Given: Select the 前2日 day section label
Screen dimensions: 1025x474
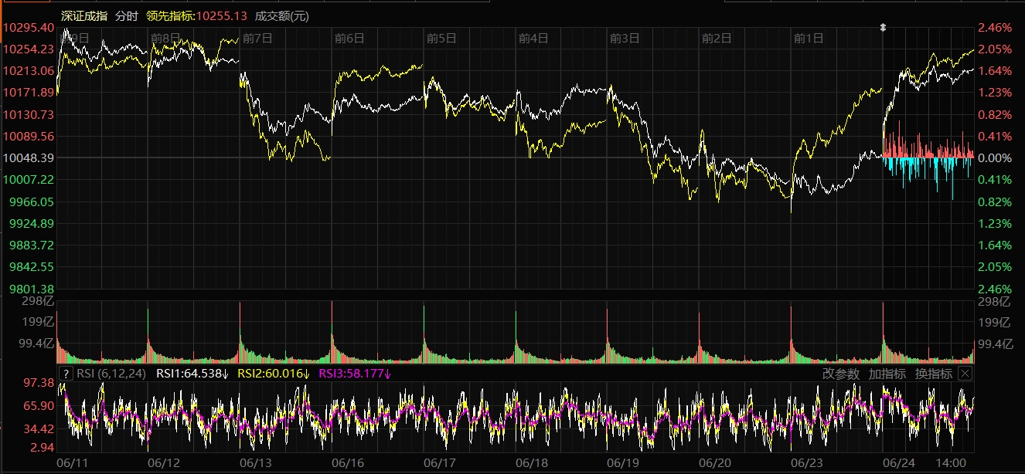Looking at the screenshot, I should click(x=717, y=37).
